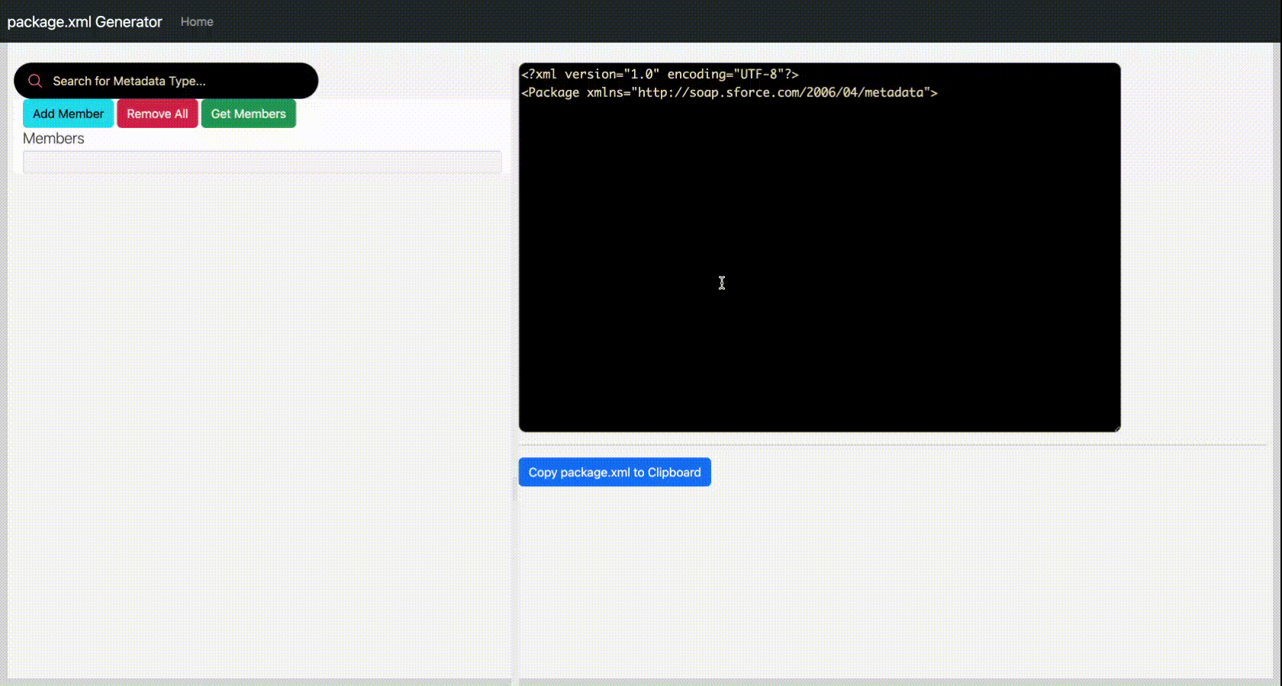The image size is (1282, 686).
Task: Copy package.xml to Clipboard
Action: pyautogui.click(x=614, y=472)
